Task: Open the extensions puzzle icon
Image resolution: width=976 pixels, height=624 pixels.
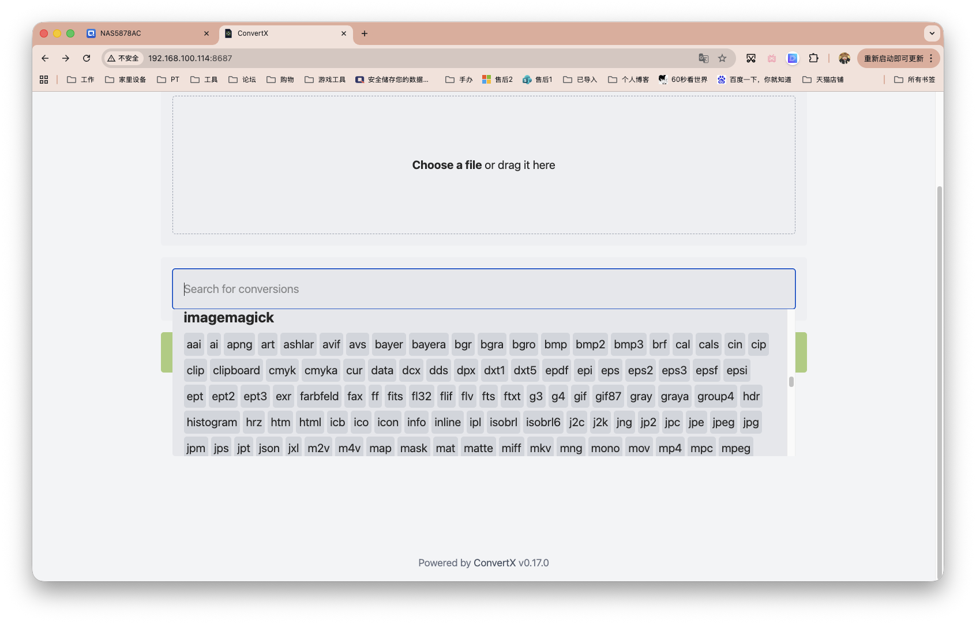Action: (x=813, y=58)
